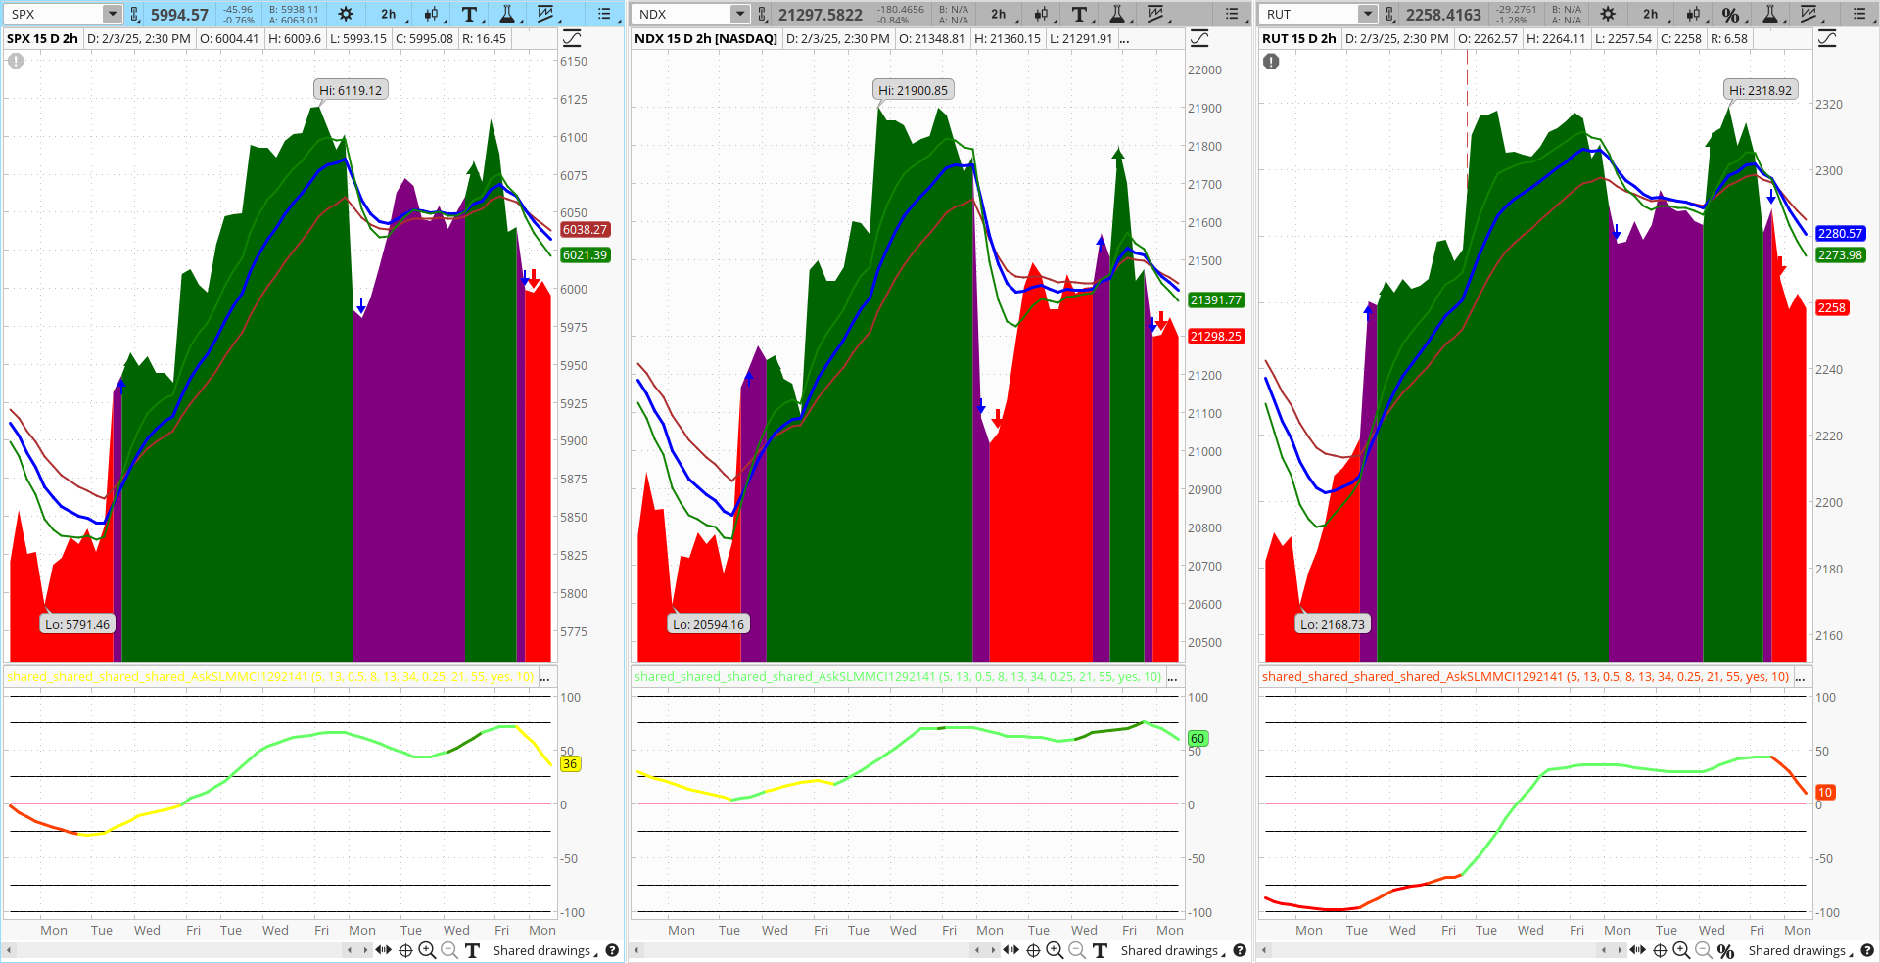The width and height of the screenshot is (1880, 963).
Task: Click the AskSLMMCI study label on SPX panel
Action: tap(269, 676)
